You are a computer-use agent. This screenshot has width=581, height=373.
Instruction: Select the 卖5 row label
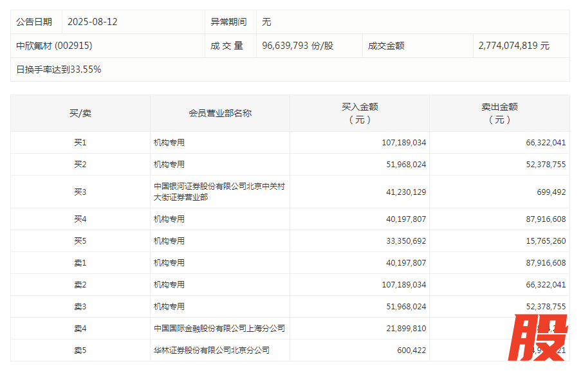(x=80, y=350)
